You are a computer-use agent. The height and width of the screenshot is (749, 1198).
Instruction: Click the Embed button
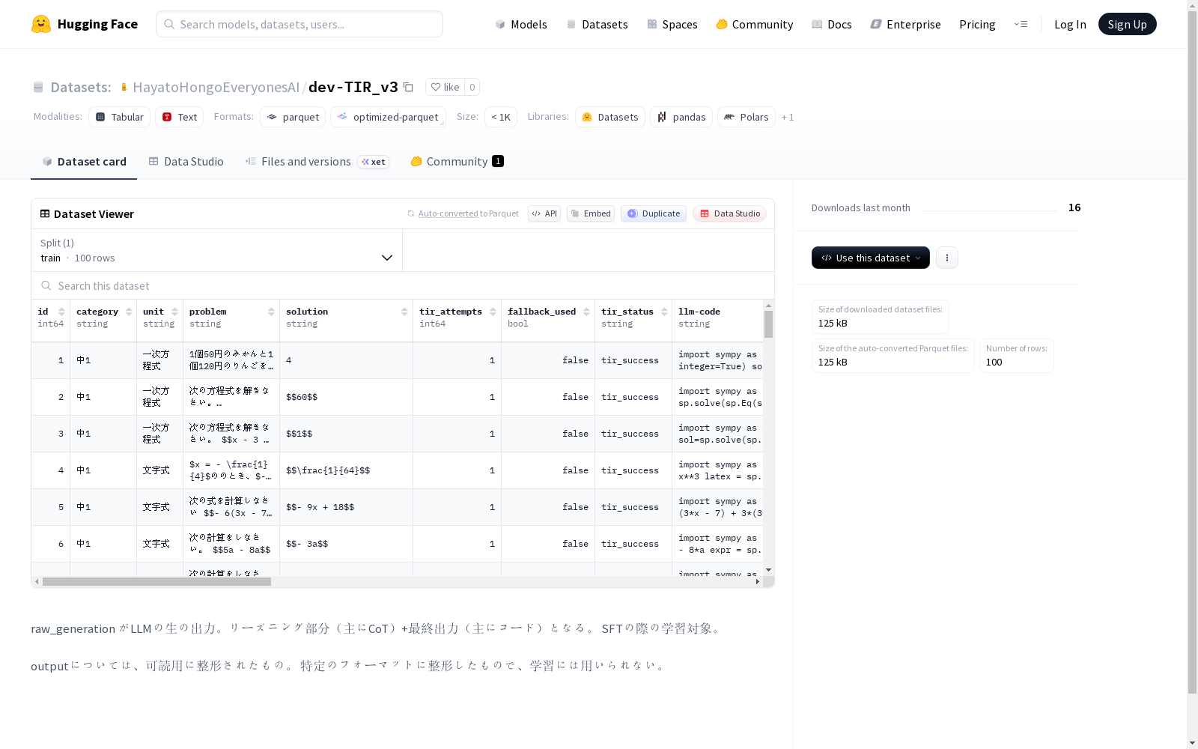(591, 213)
